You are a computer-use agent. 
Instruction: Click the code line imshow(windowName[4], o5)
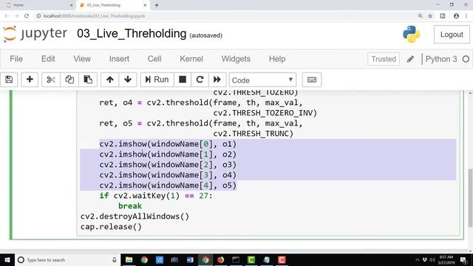tap(168, 185)
